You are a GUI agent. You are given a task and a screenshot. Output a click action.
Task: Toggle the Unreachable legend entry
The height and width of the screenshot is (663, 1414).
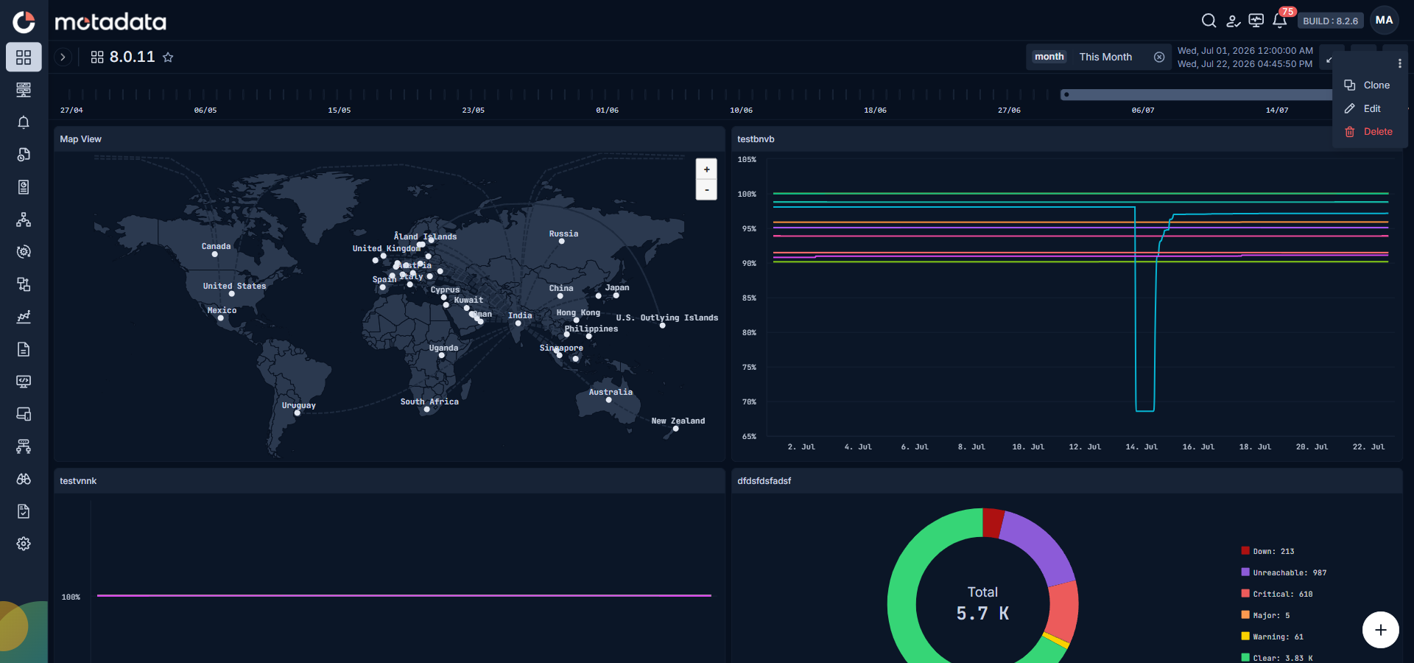[x=1284, y=572]
